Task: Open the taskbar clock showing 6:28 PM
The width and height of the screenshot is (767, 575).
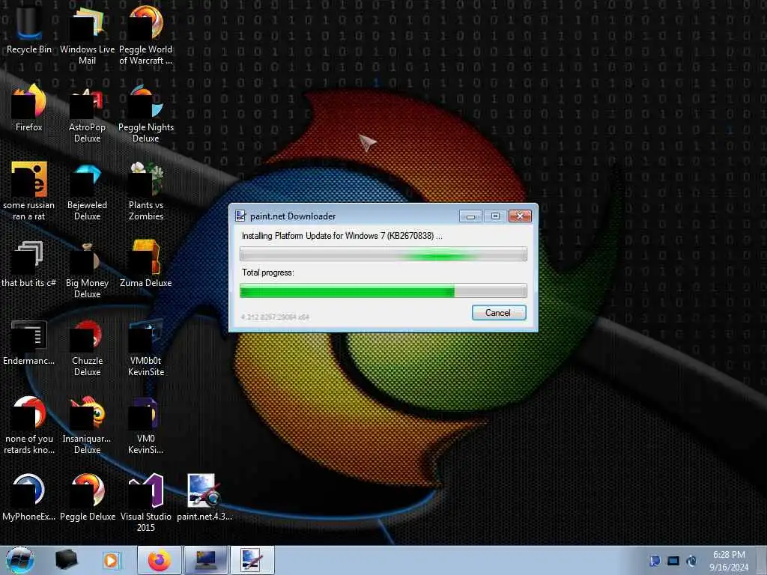Action: coord(729,561)
